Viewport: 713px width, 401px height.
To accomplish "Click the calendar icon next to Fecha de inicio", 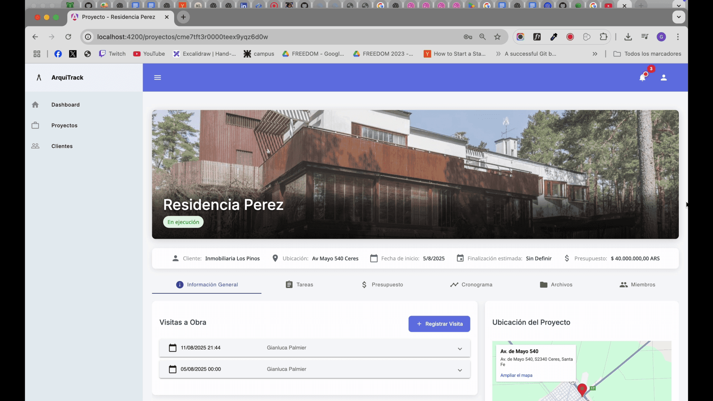I will coord(374,258).
